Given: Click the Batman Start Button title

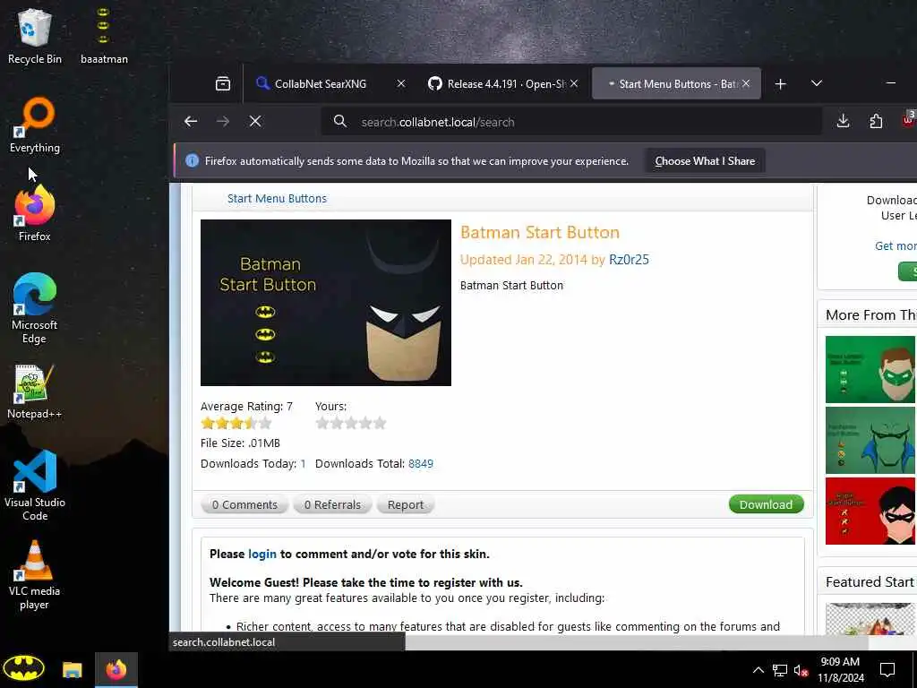Looking at the screenshot, I should [x=539, y=232].
